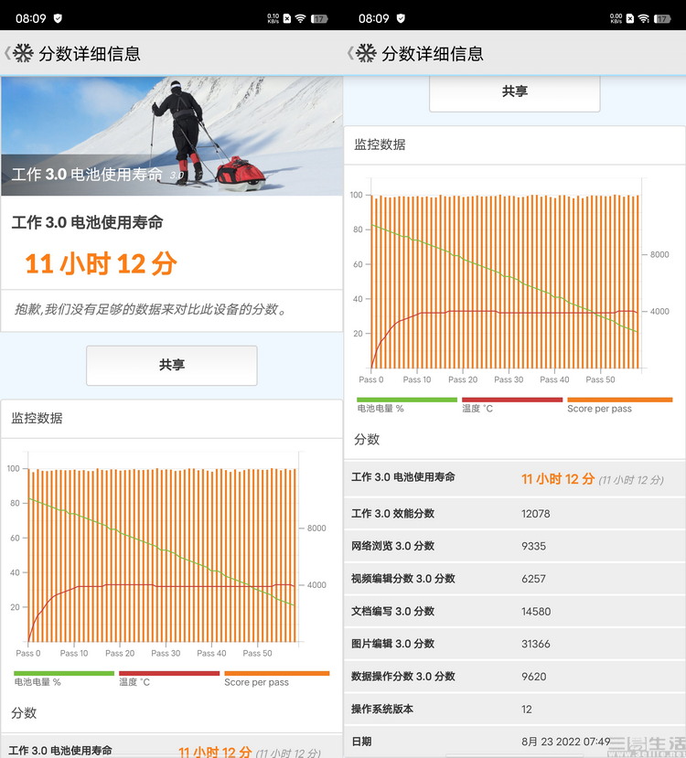Tap the value 14580 in score table

coord(536,612)
